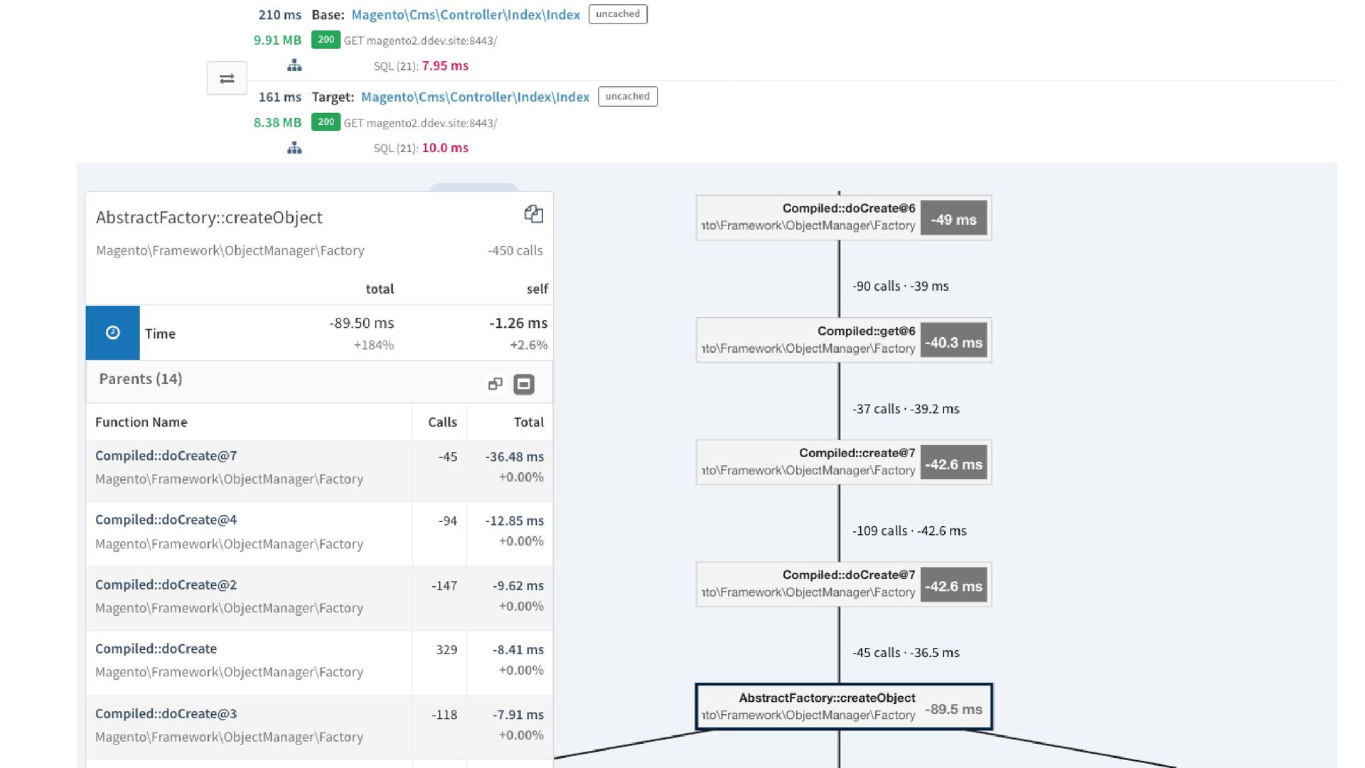This screenshot has height=768, width=1365.
Task: Select the highlighted AbstractFactory::createObject graph node
Action: [x=843, y=707]
